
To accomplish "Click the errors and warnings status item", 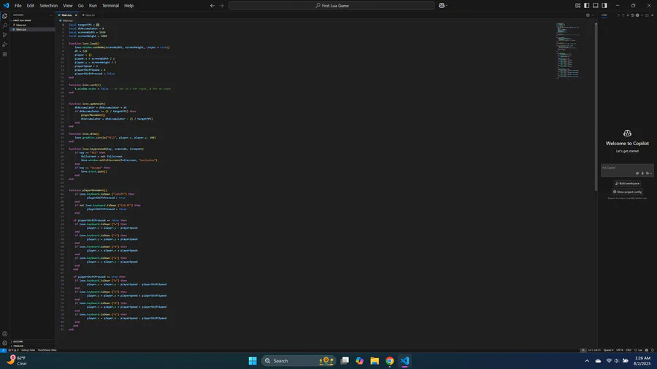I will click(13, 350).
